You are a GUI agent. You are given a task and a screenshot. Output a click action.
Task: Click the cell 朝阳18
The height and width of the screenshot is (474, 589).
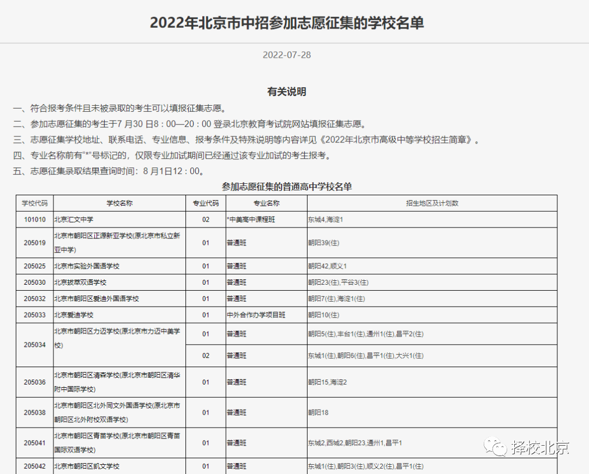(x=318, y=412)
